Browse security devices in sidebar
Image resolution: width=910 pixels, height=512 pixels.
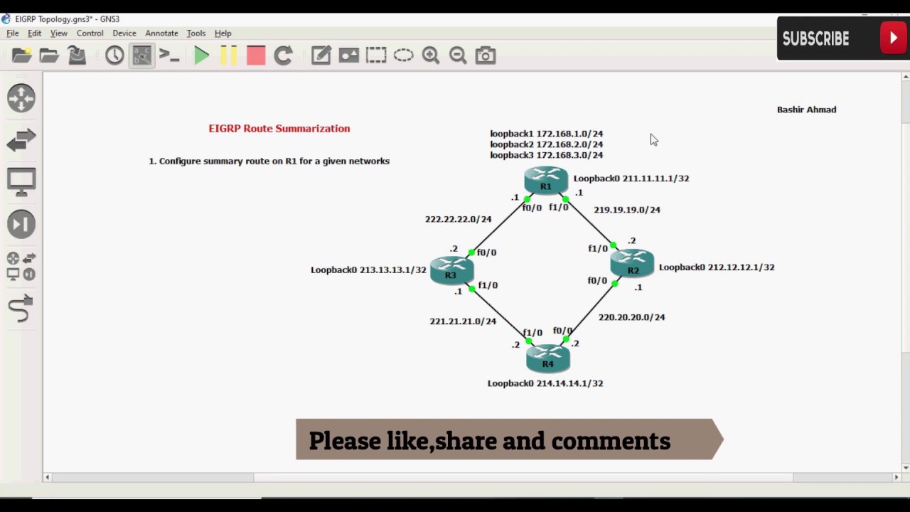coord(21,224)
